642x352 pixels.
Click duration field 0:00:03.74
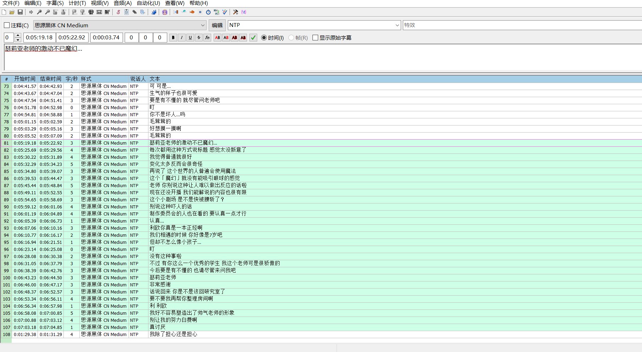click(106, 38)
